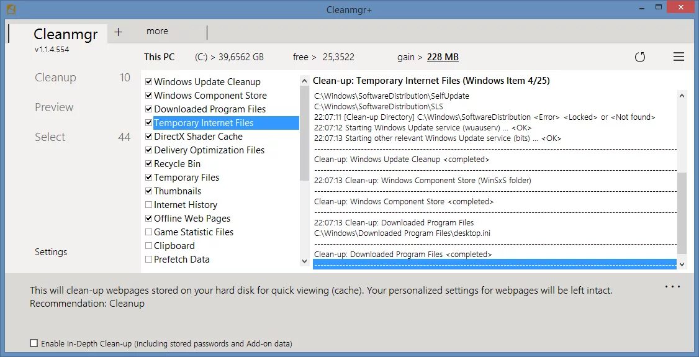Click the plus icon beside Cleanmgr tab

(x=118, y=32)
